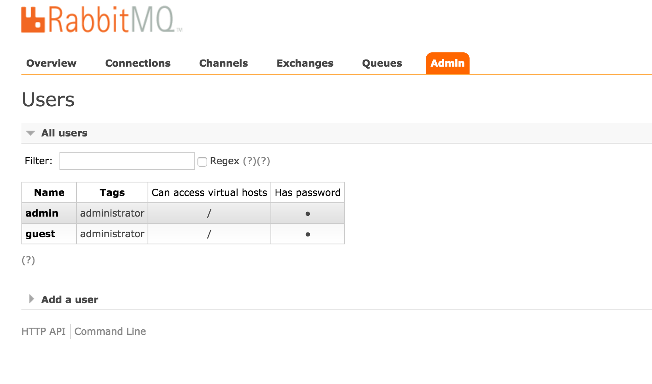Click the virtual host slash for guest
The width and height of the screenshot is (652, 384).
click(209, 234)
